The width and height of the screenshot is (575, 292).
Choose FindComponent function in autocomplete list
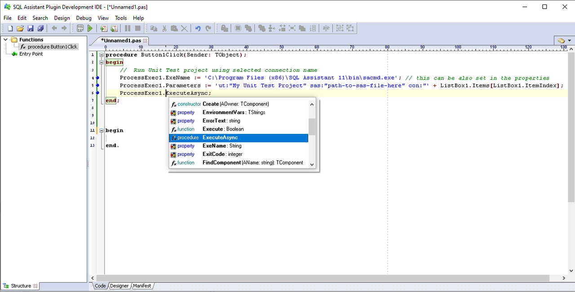[239, 163]
